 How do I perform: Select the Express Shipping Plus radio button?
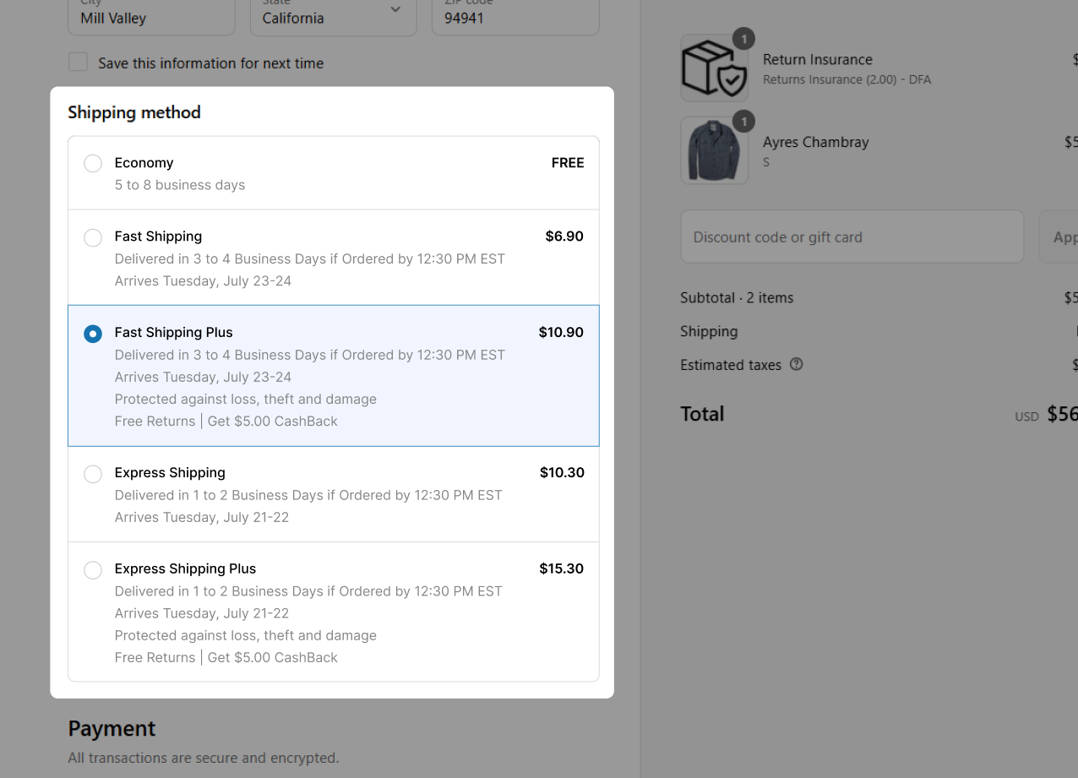[x=93, y=570]
